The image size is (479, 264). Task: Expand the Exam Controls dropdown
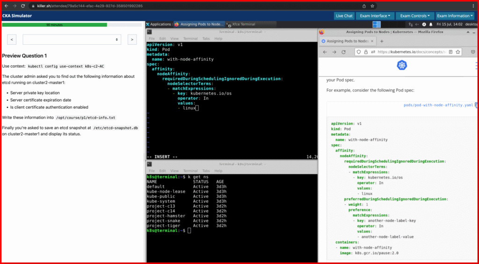coord(414,16)
